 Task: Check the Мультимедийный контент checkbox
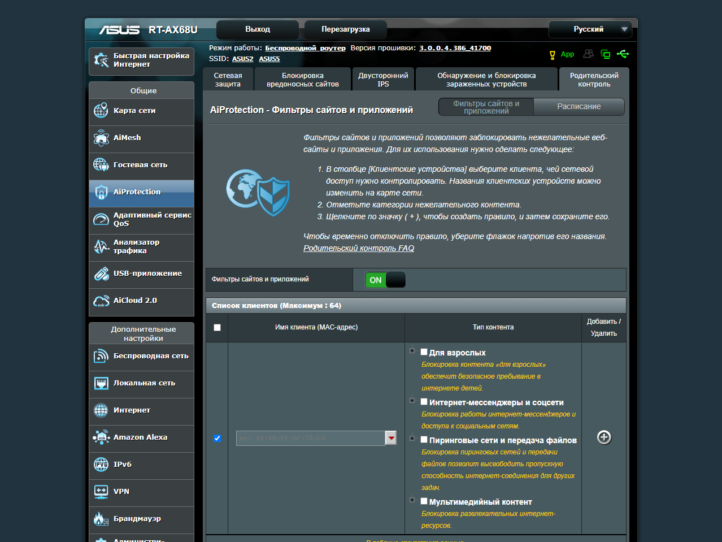click(x=424, y=501)
